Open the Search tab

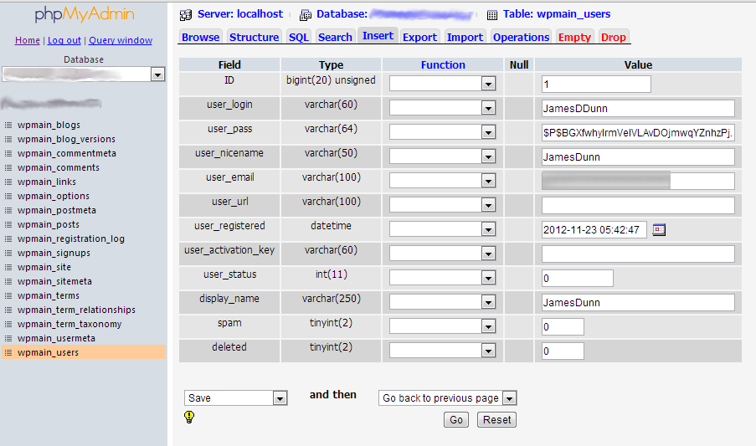click(335, 37)
